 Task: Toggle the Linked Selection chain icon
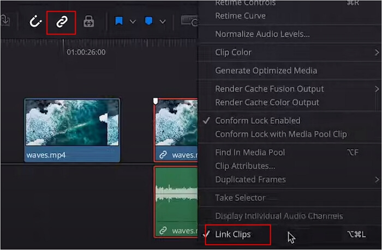[61, 22]
